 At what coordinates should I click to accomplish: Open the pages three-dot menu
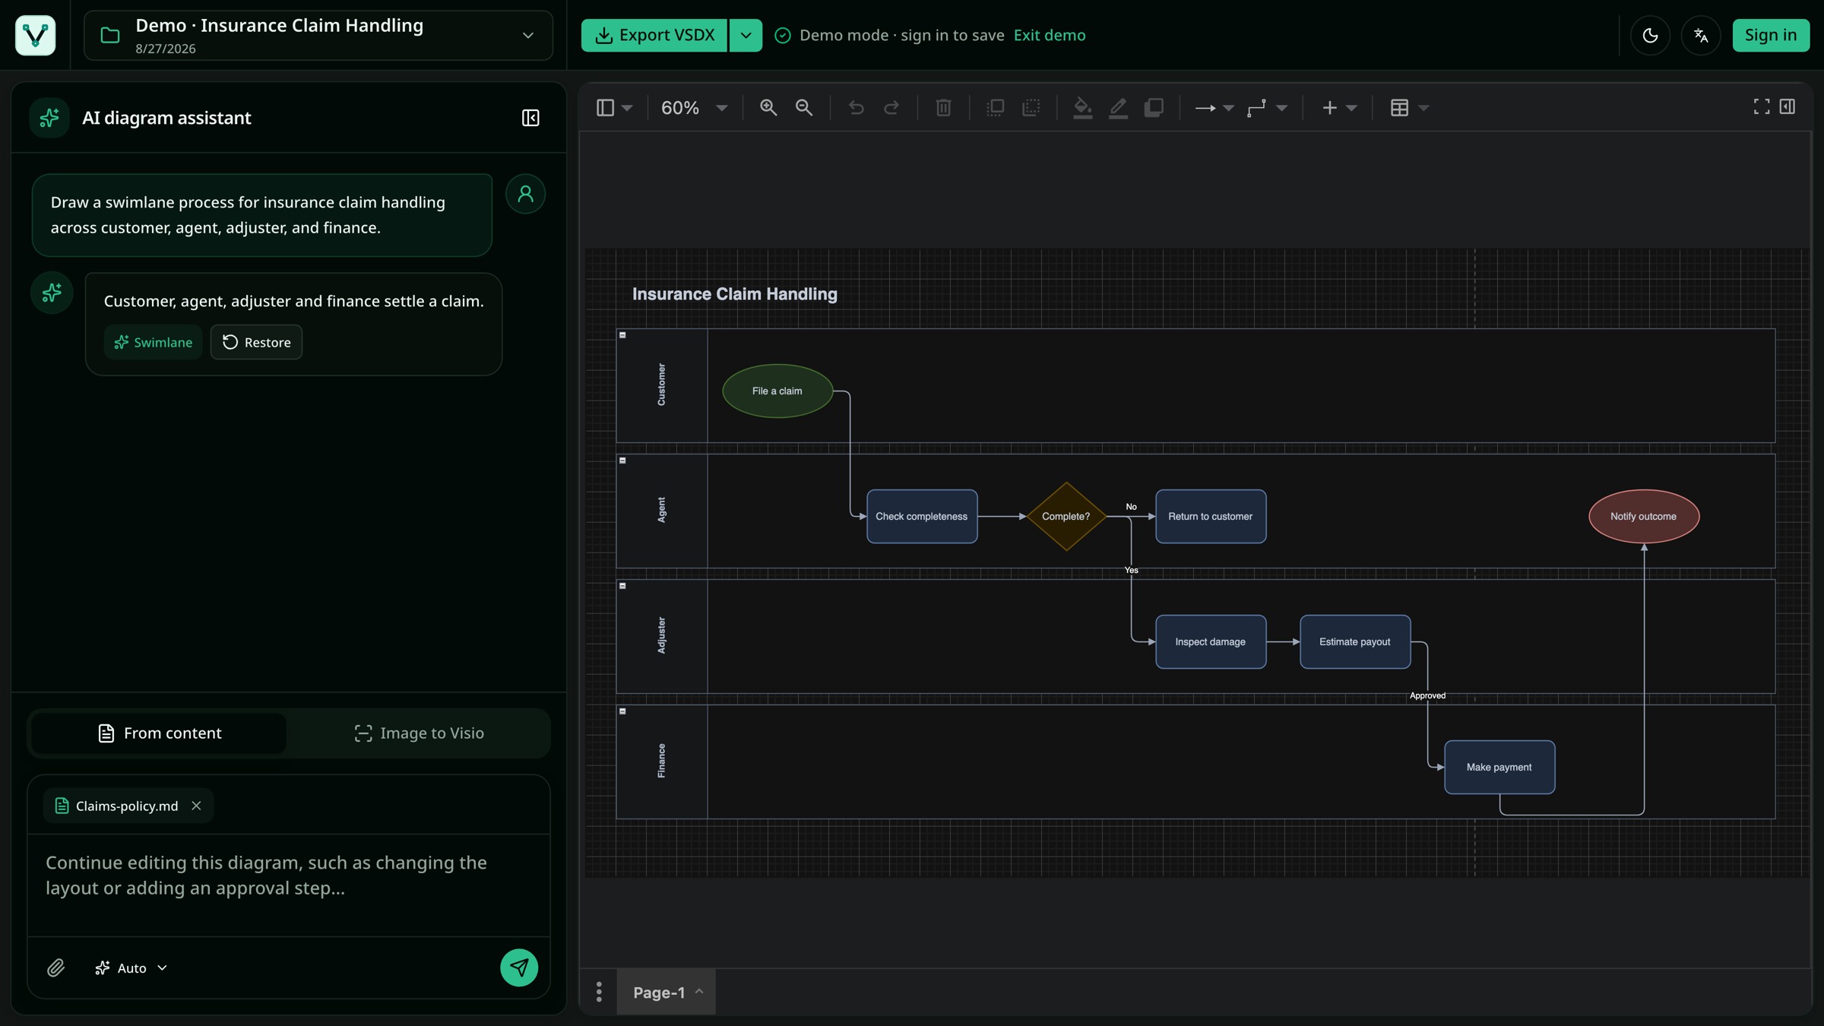[599, 992]
